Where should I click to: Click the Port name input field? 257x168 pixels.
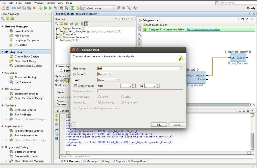140,69
